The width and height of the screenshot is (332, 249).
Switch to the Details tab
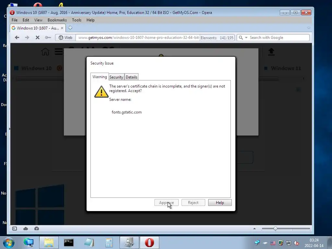(x=132, y=77)
